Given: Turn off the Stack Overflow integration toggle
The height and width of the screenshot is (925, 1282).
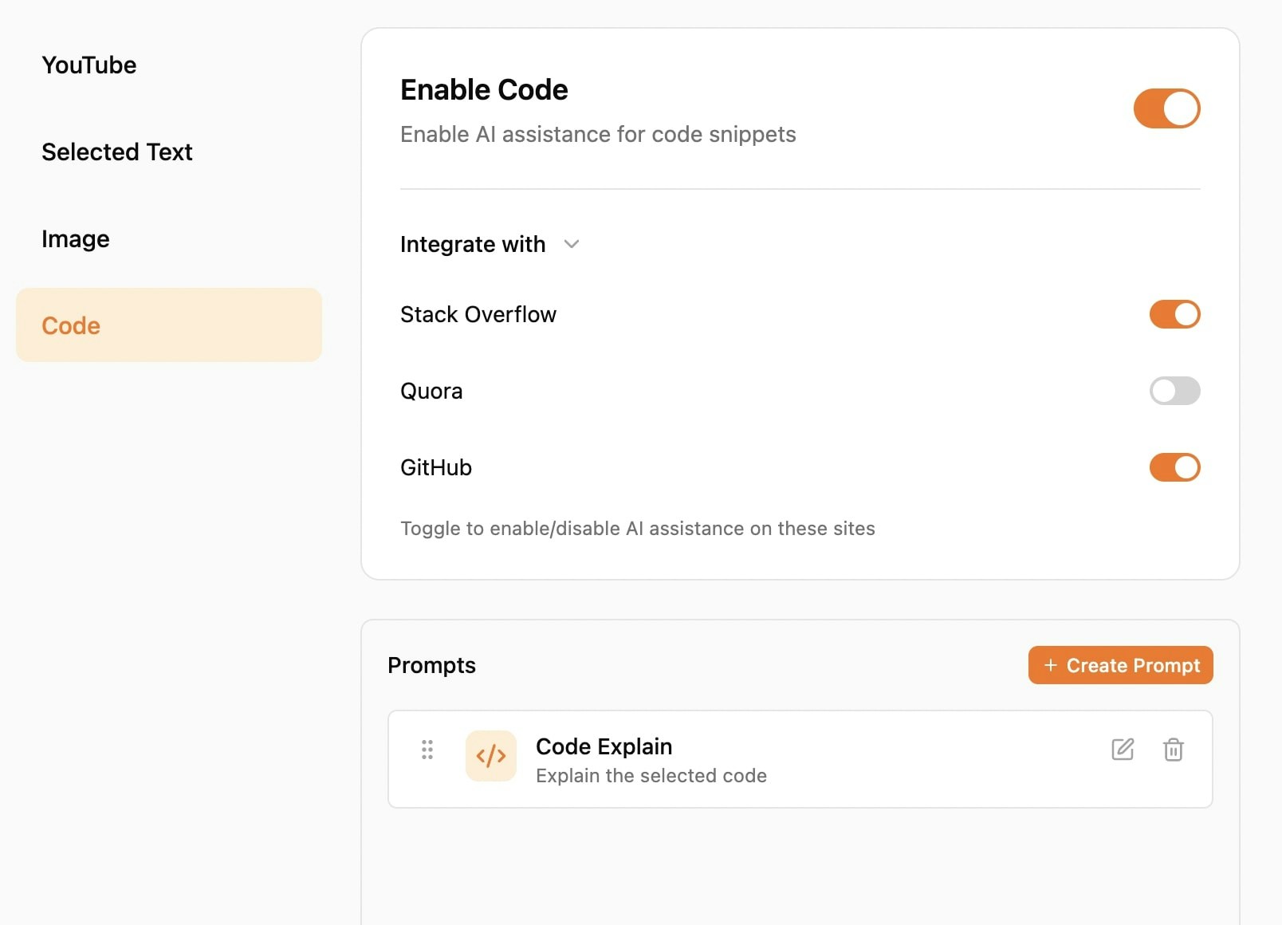Looking at the screenshot, I should [x=1174, y=314].
